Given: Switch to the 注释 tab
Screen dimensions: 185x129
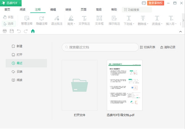Looking at the screenshot, I should tap(38, 10).
